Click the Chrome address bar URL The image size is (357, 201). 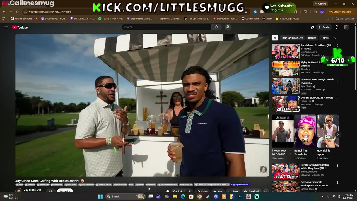click(50, 12)
